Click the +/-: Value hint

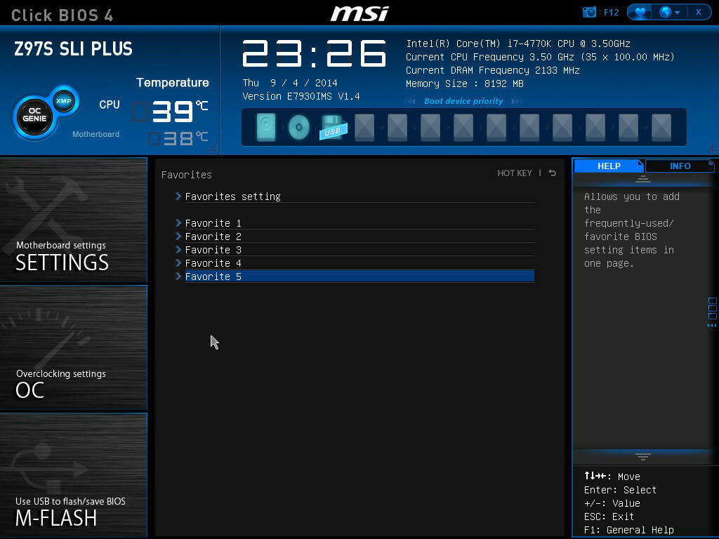tap(612, 503)
